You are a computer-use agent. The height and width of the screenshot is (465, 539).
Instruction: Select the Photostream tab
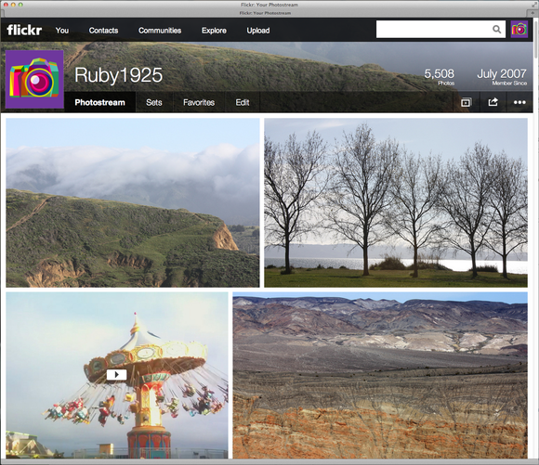100,102
